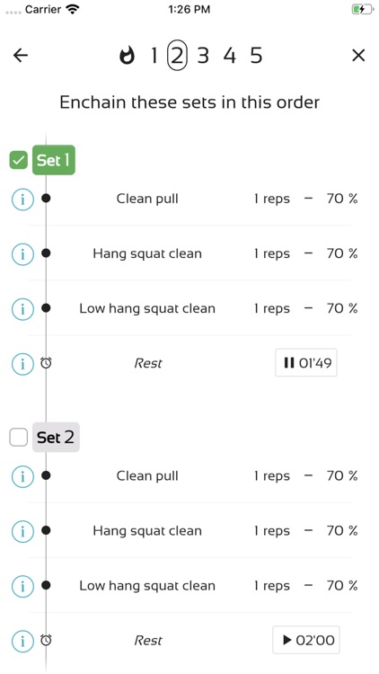View info for Set 2 Hang squat clean

point(22,531)
